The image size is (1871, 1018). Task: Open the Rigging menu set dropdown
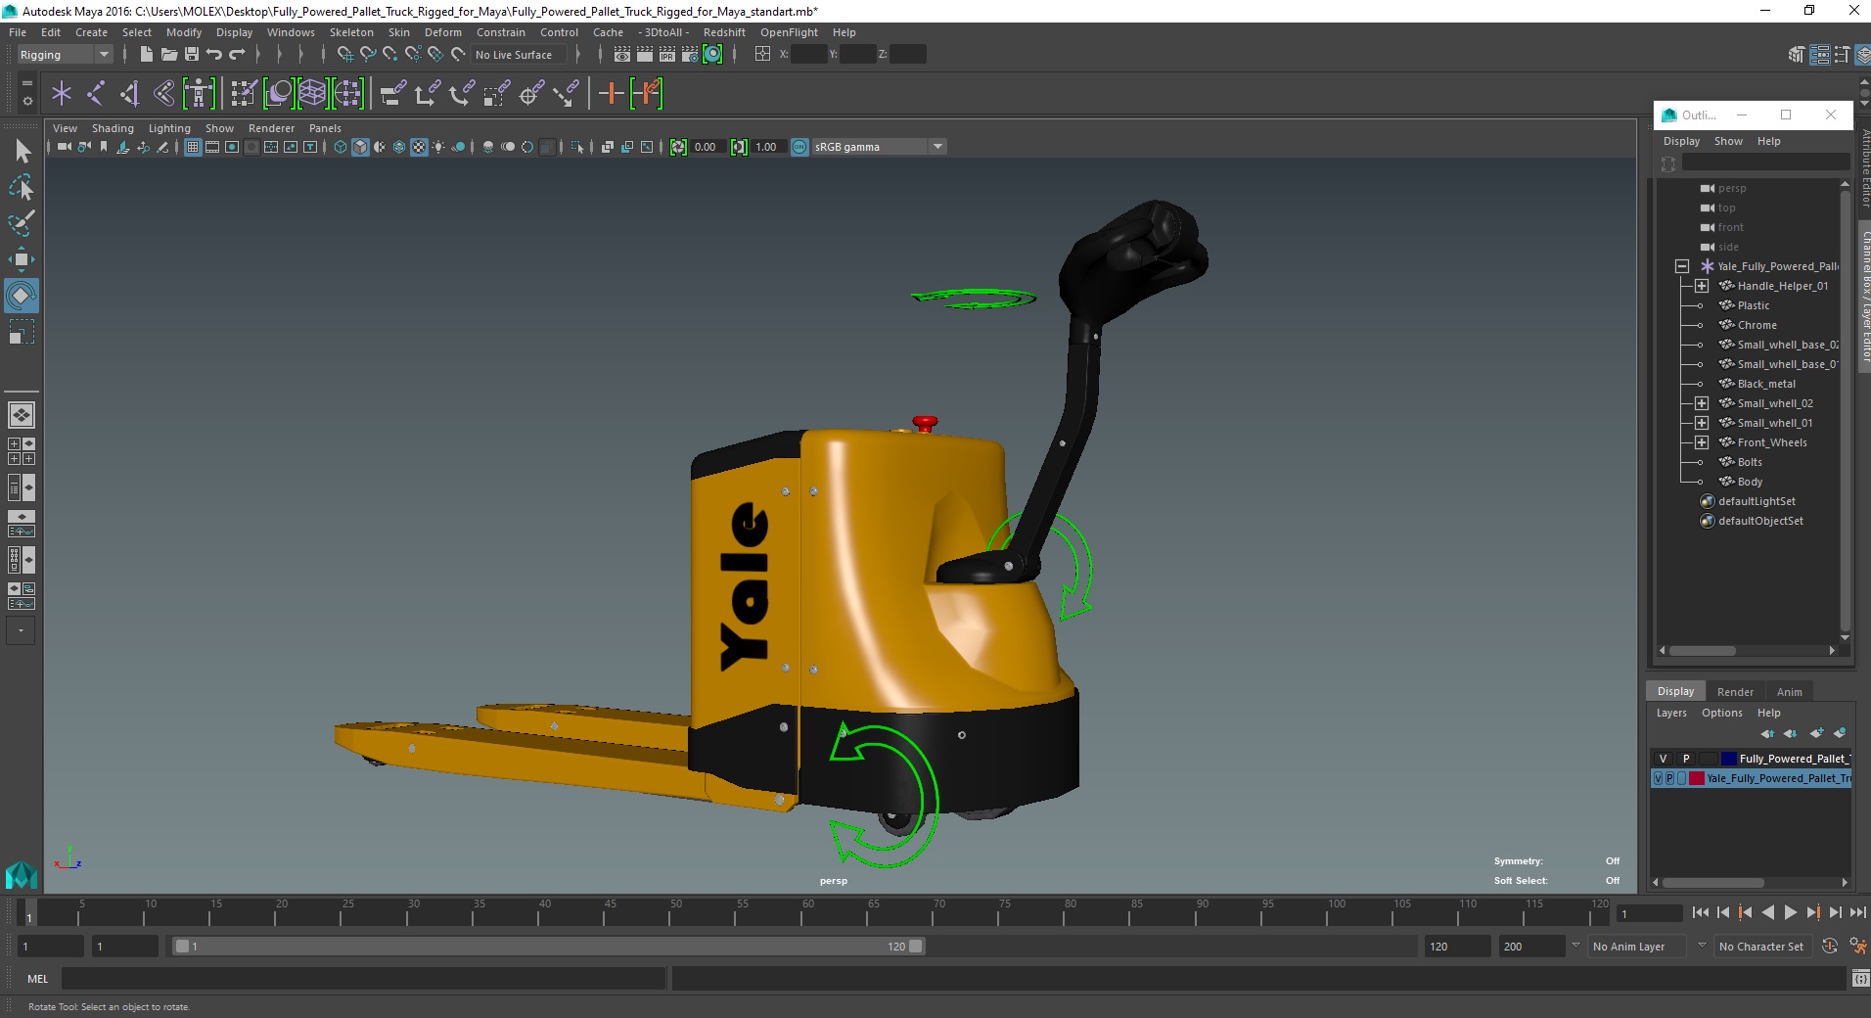[x=65, y=55]
